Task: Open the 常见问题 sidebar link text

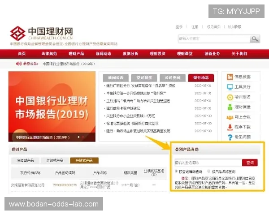Action: (x=243, y=137)
